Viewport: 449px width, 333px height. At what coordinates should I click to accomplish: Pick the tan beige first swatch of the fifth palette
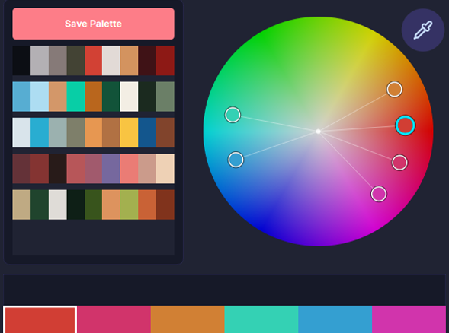point(21,205)
